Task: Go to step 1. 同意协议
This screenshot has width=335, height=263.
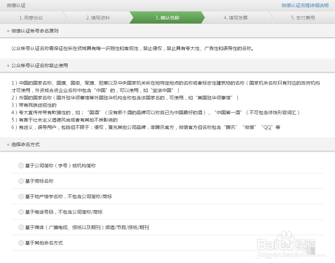Action: coord(31,18)
